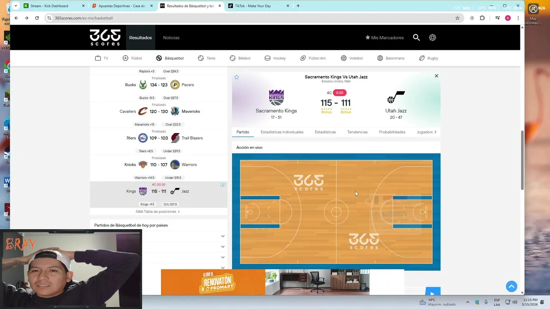
Task: Select the Tenis icon
Action: pos(201,58)
